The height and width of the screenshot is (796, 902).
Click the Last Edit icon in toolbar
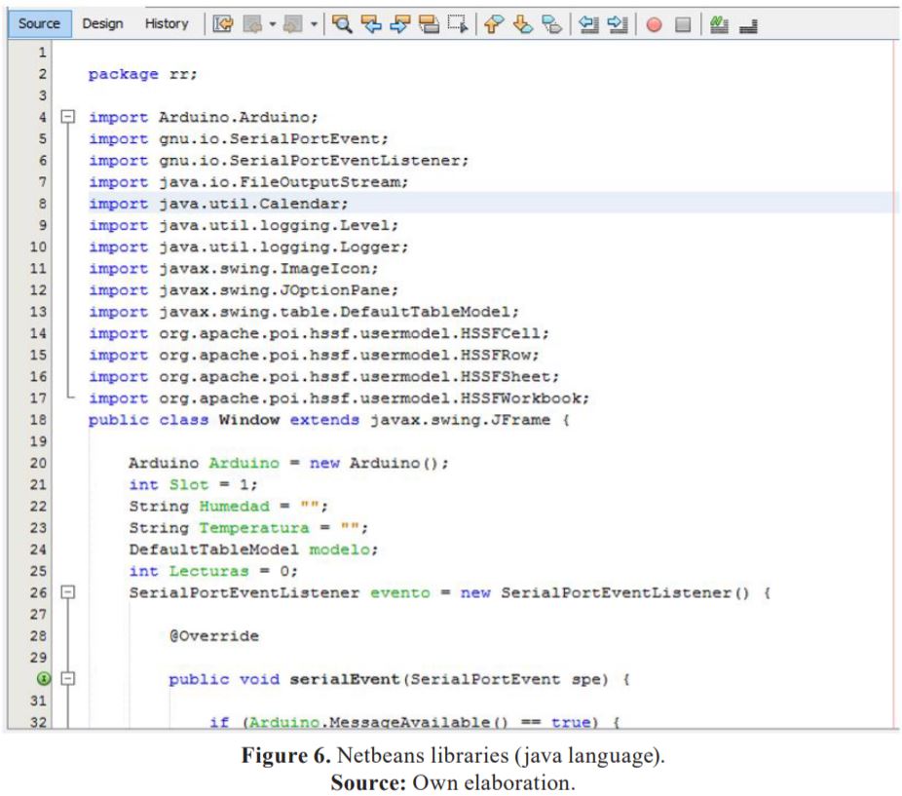223,24
